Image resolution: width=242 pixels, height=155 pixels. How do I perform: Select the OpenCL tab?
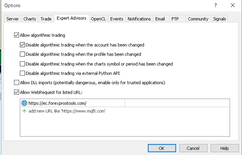pos(98,19)
